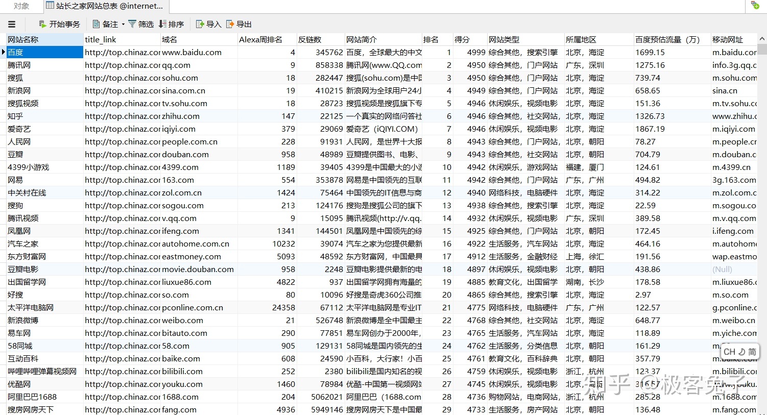The height and width of the screenshot is (415, 767).
Task: Select the 阿里巴巴1688 name cell
Action: (44, 397)
